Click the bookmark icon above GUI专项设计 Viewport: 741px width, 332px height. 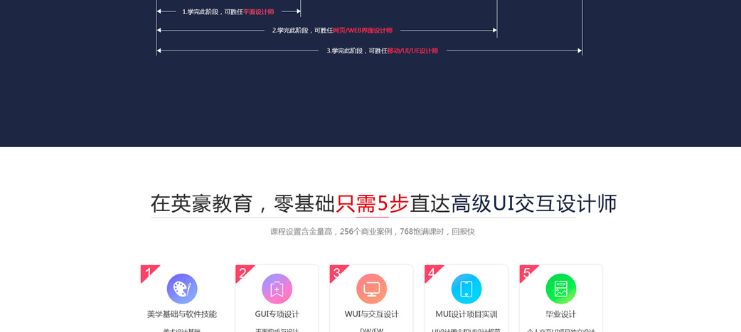(277, 289)
